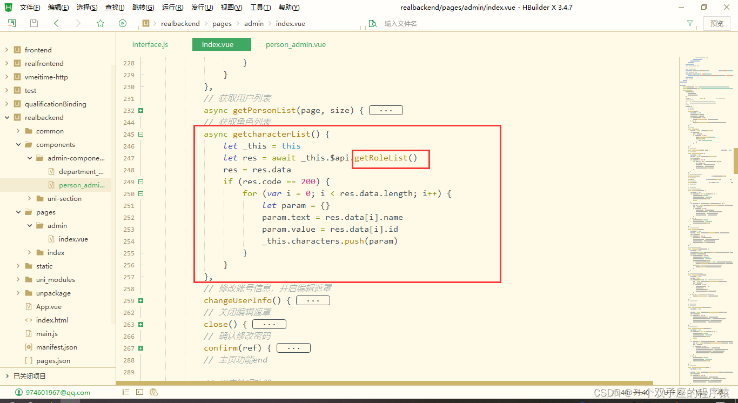The height and width of the screenshot is (403, 738).
Task: Expand the vmeitime-http project
Action: pyautogui.click(x=6, y=77)
